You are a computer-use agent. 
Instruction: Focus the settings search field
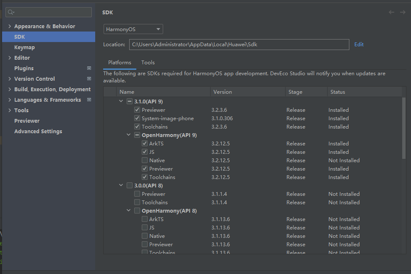click(49, 12)
